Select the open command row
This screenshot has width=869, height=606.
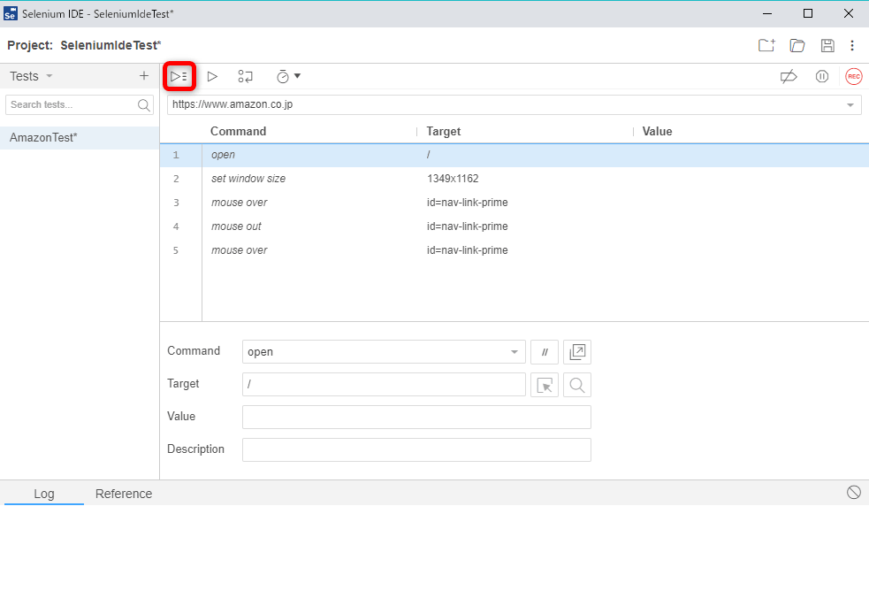coord(515,155)
